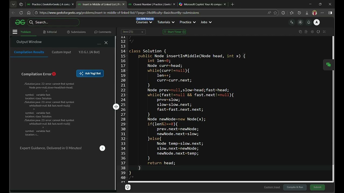Switch to the Problem tab
The width and height of the screenshot is (344, 193).
tap(26, 32)
